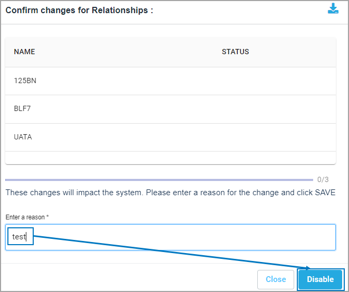
Task: Click the changes progress bar
Action: (x=158, y=179)
